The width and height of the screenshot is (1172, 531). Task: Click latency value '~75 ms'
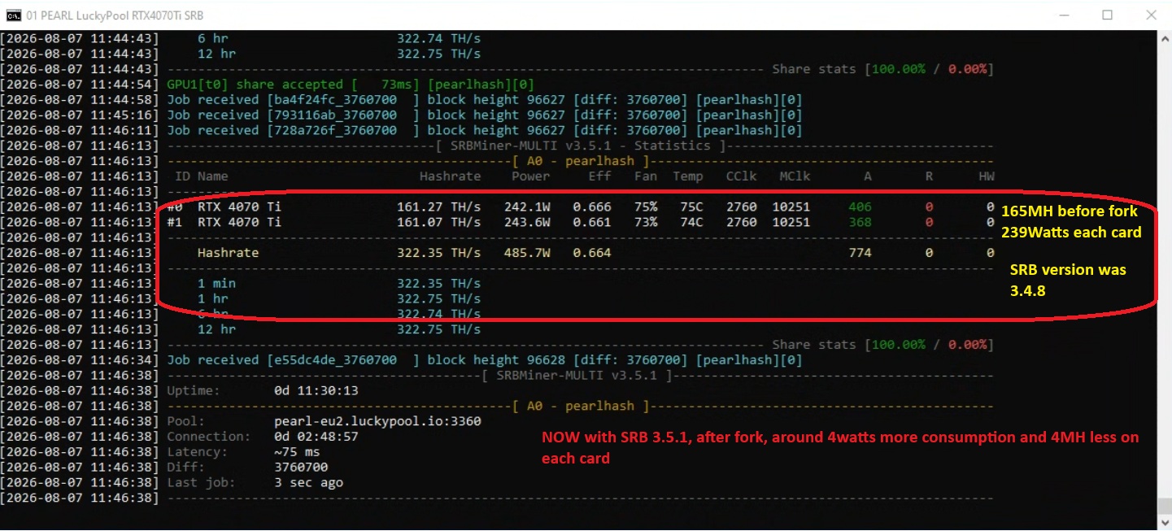297,452
